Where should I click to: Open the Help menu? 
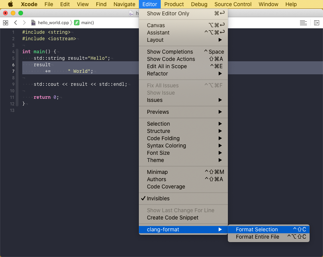coord(291,4)
